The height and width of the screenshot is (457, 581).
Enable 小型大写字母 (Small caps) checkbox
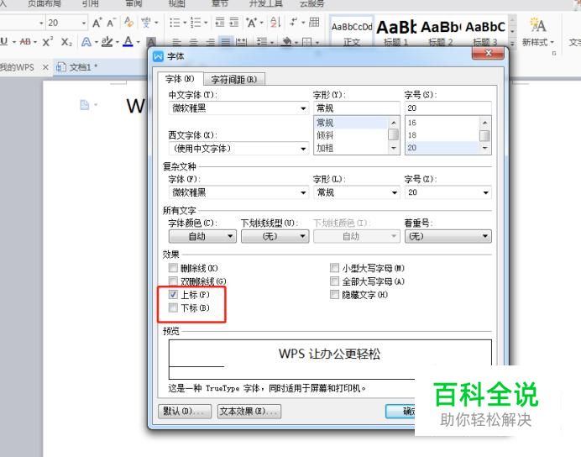334,268
